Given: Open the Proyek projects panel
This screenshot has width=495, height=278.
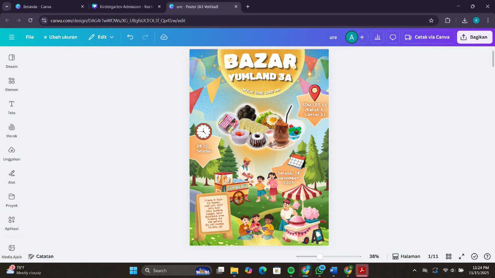Looking at the screenshot, I should point(12,200).
